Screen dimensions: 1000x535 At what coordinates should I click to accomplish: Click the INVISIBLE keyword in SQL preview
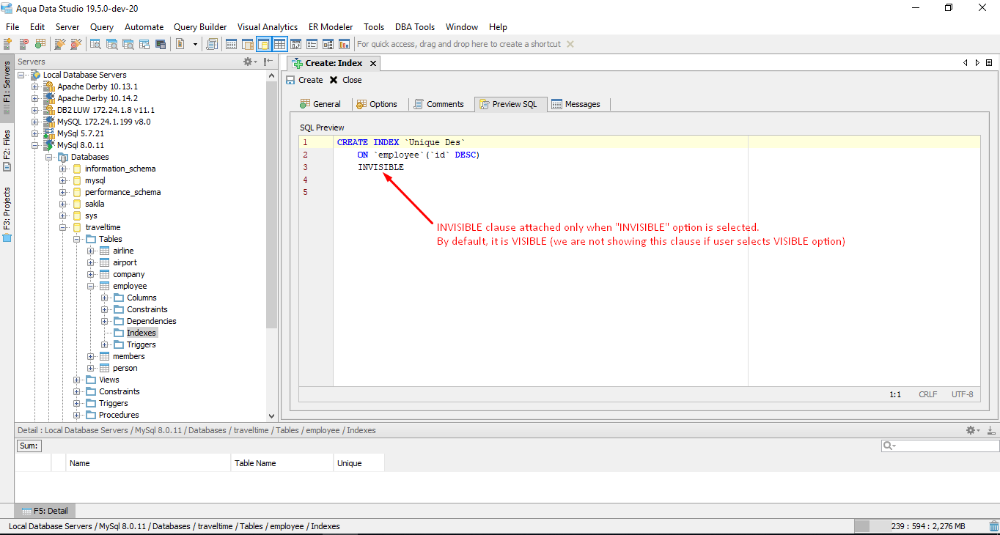[x=380, y=167]
